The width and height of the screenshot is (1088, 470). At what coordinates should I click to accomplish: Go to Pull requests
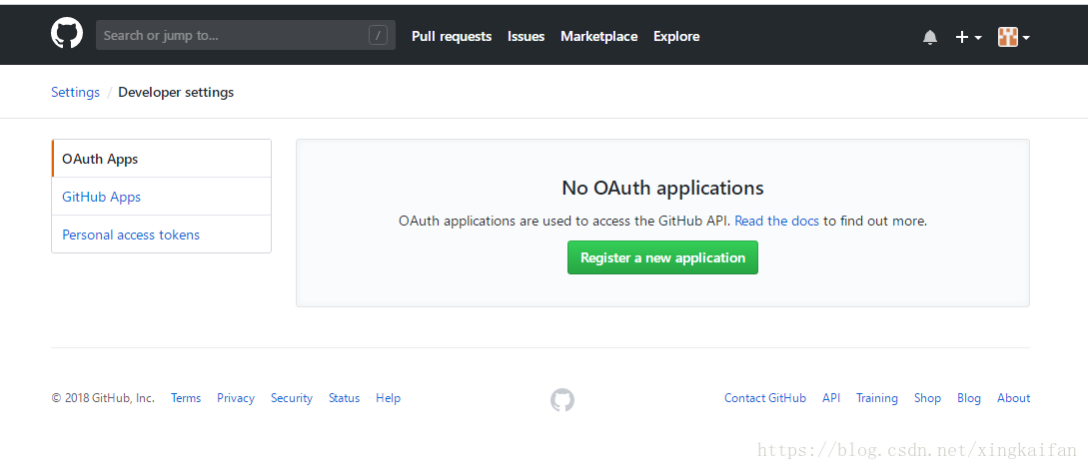(452, 36)
